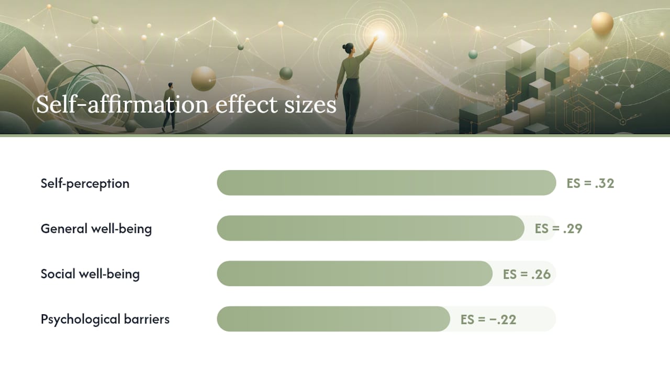Screen dimensions: 670x377
Task: Click the large golden sphere at top right
Action: coord(602,24)
